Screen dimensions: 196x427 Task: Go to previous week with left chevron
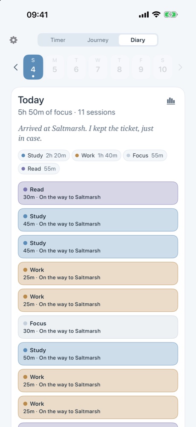[x=16, y=67]
